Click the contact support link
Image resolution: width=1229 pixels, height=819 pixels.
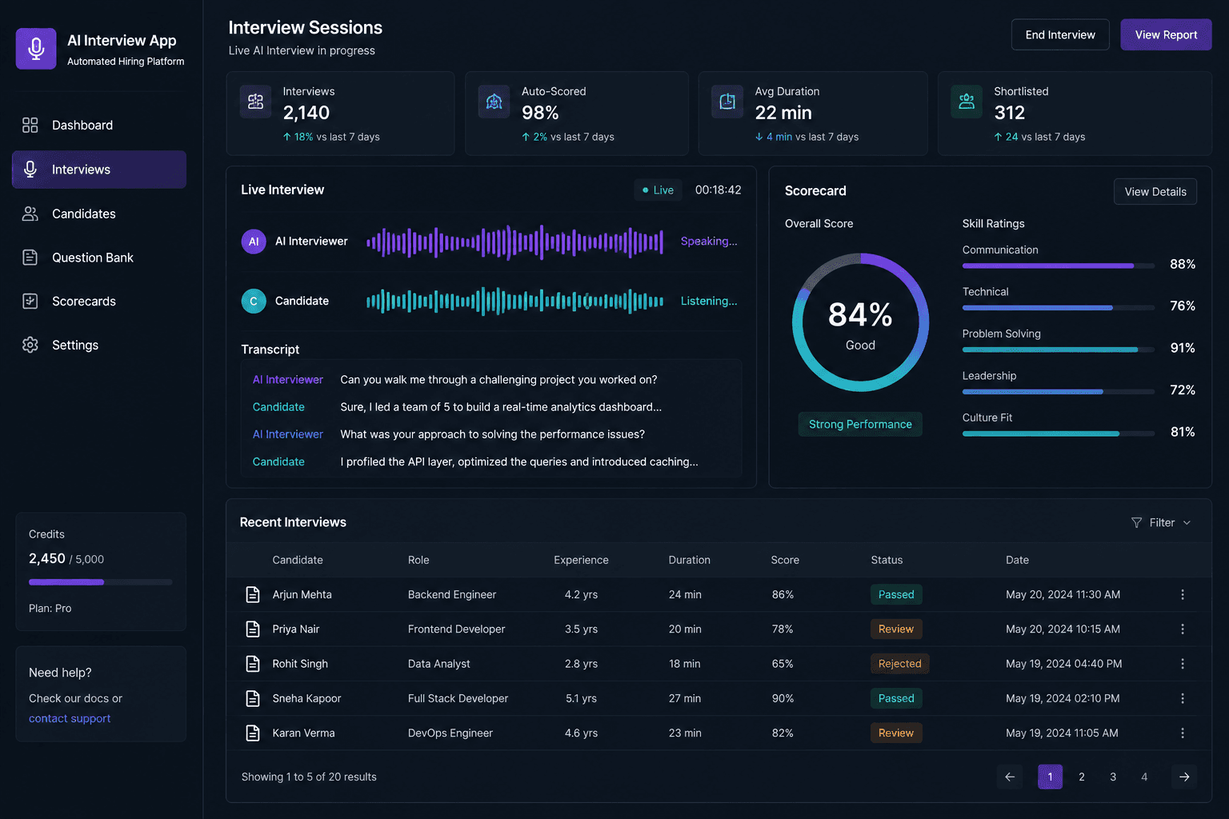click(x=70, y=718)
